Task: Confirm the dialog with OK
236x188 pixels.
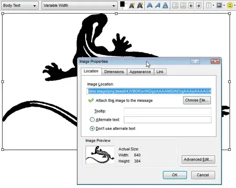Action: [175, 175]
